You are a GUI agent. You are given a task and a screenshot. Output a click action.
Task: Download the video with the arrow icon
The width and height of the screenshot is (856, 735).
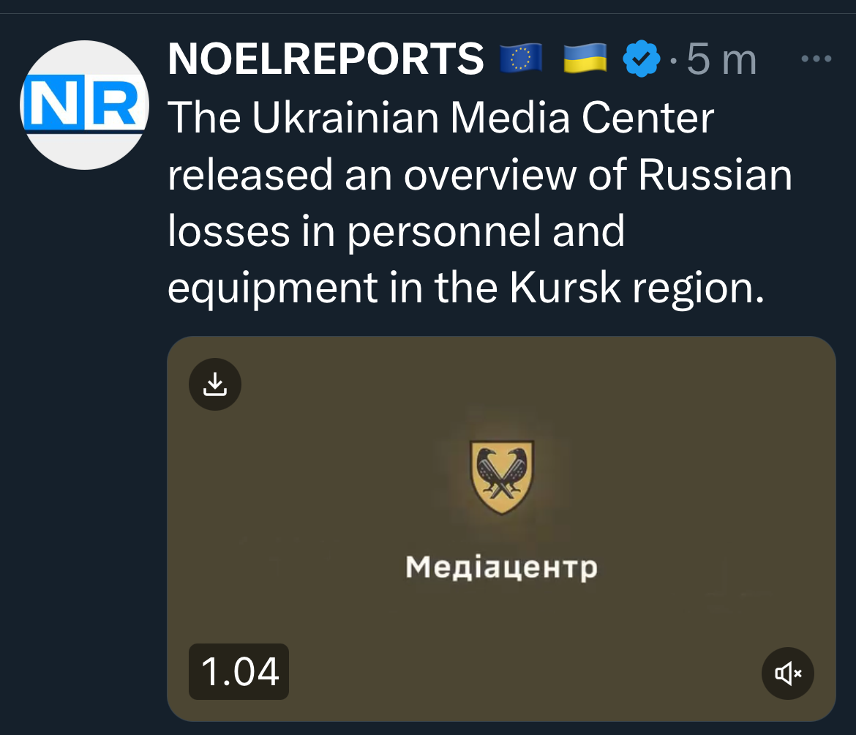pos(215,384)
